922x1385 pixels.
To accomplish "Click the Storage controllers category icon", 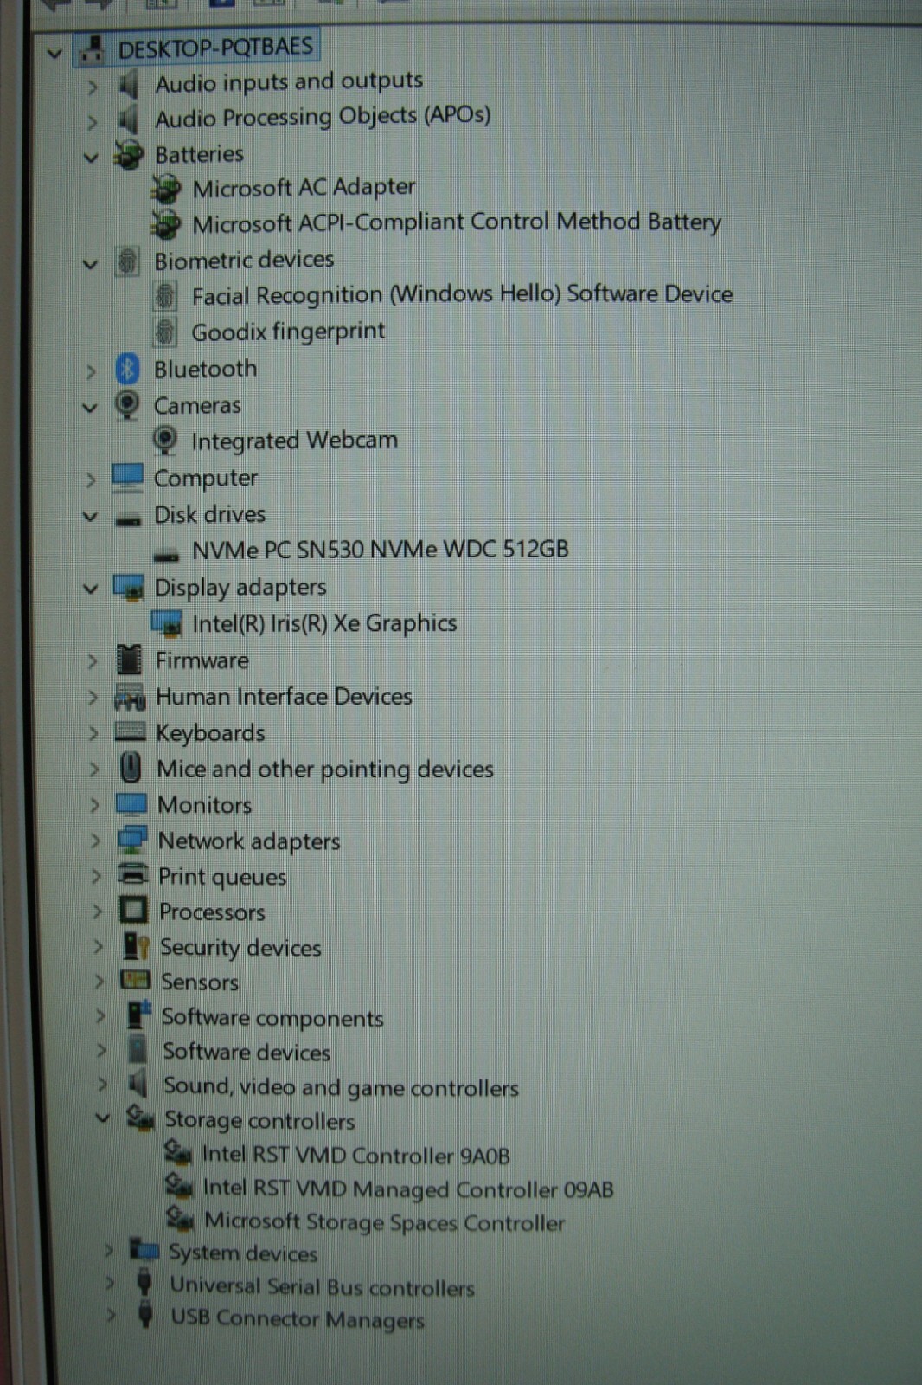I will coord(140,1118).
